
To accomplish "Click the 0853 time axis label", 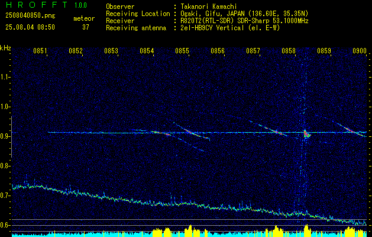I will click(111, 50).
